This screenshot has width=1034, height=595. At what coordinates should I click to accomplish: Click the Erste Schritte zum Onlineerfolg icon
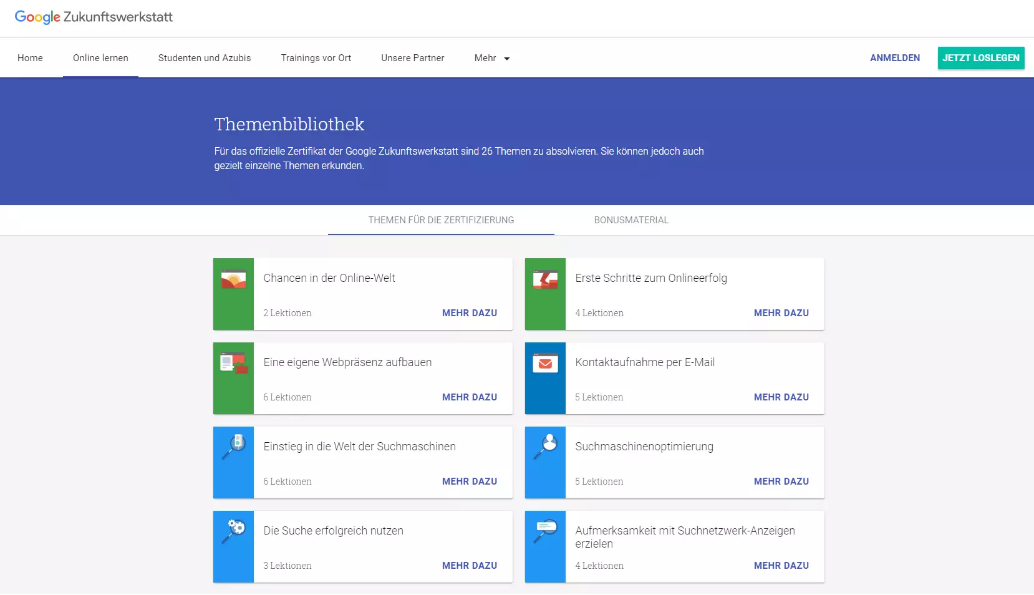click(545, 280)
